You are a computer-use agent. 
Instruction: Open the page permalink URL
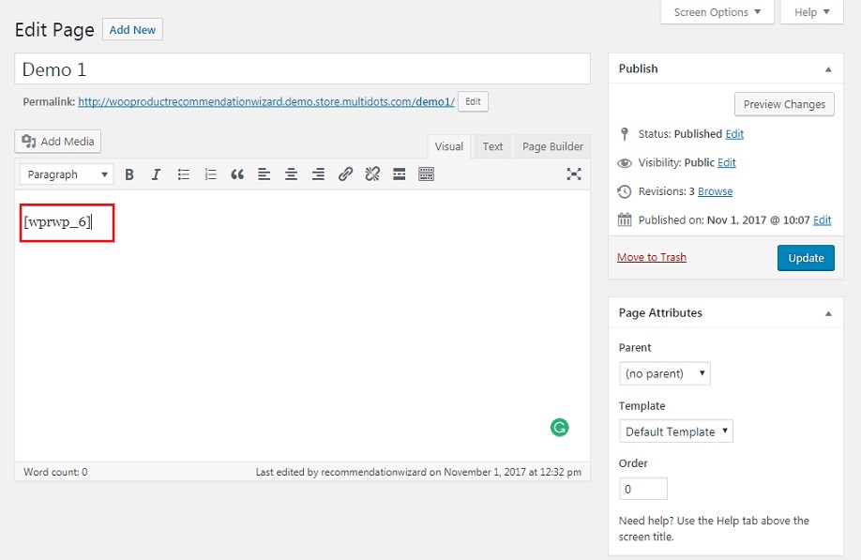266,101
